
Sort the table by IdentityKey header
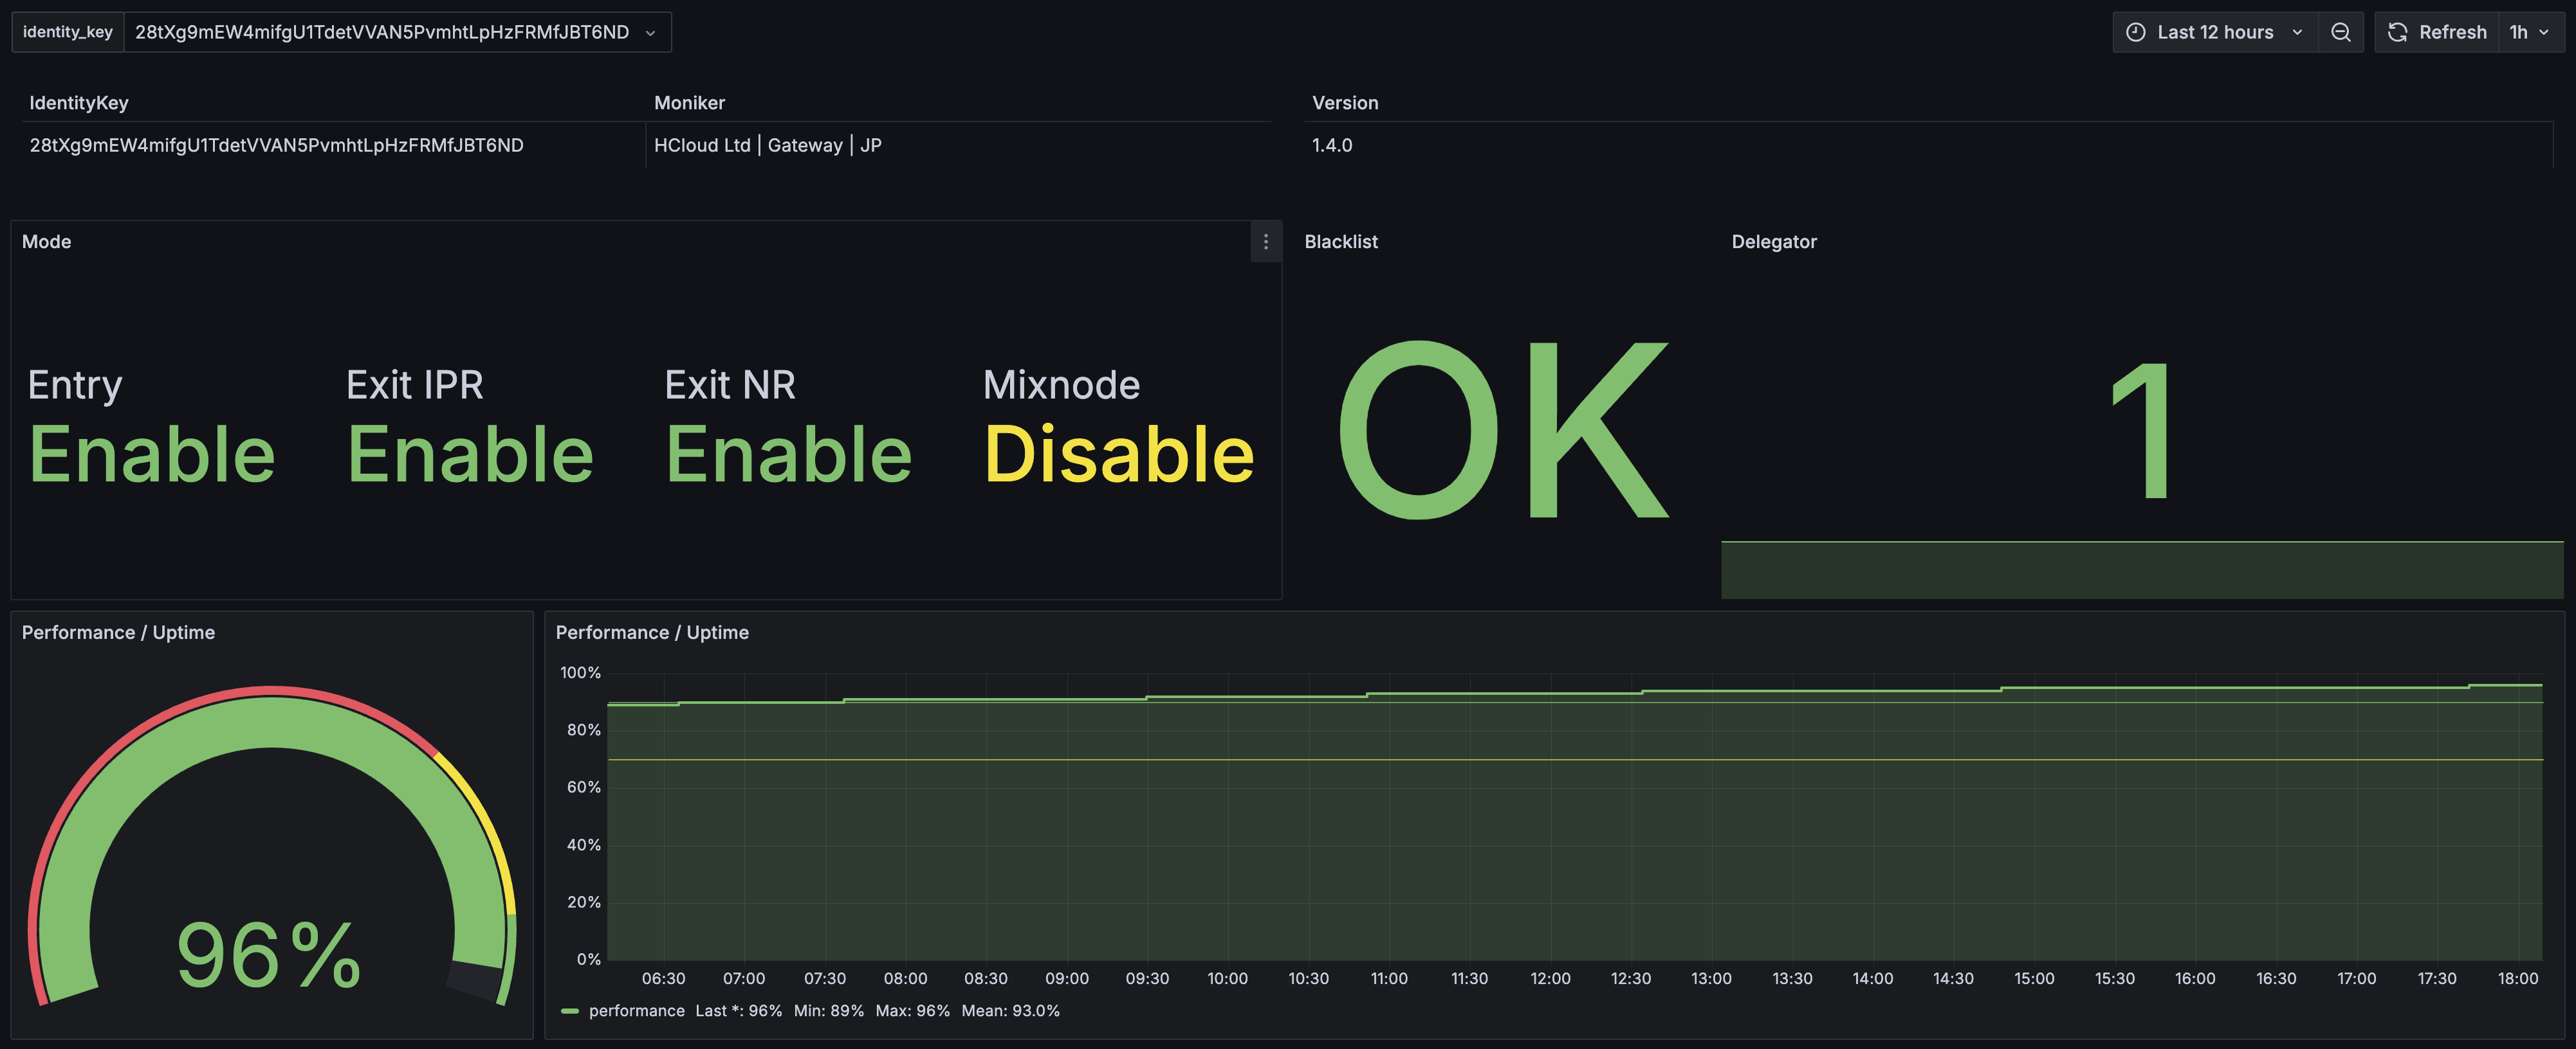pyautogui.click(x=79, y=103)
